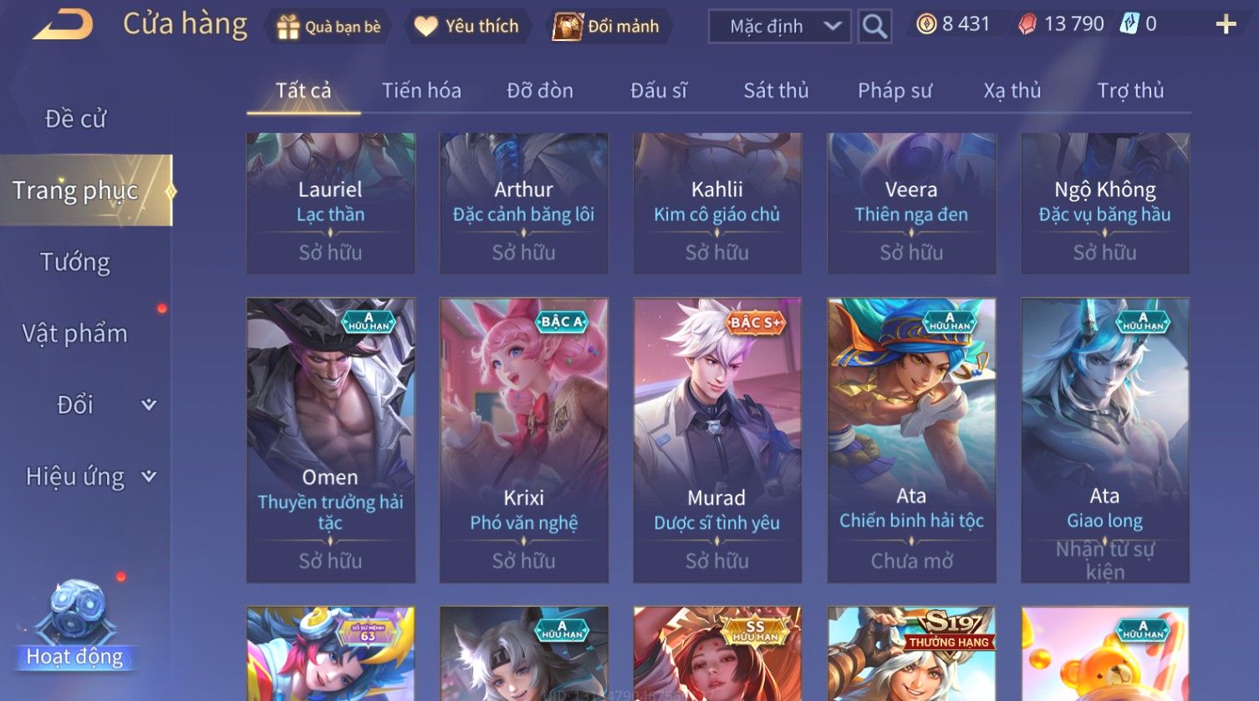Viewport: 1259px width, 701px height.
Task: Switch to the Tiến hóa tab
Action: pyautogui.click(x=421, y=90)
